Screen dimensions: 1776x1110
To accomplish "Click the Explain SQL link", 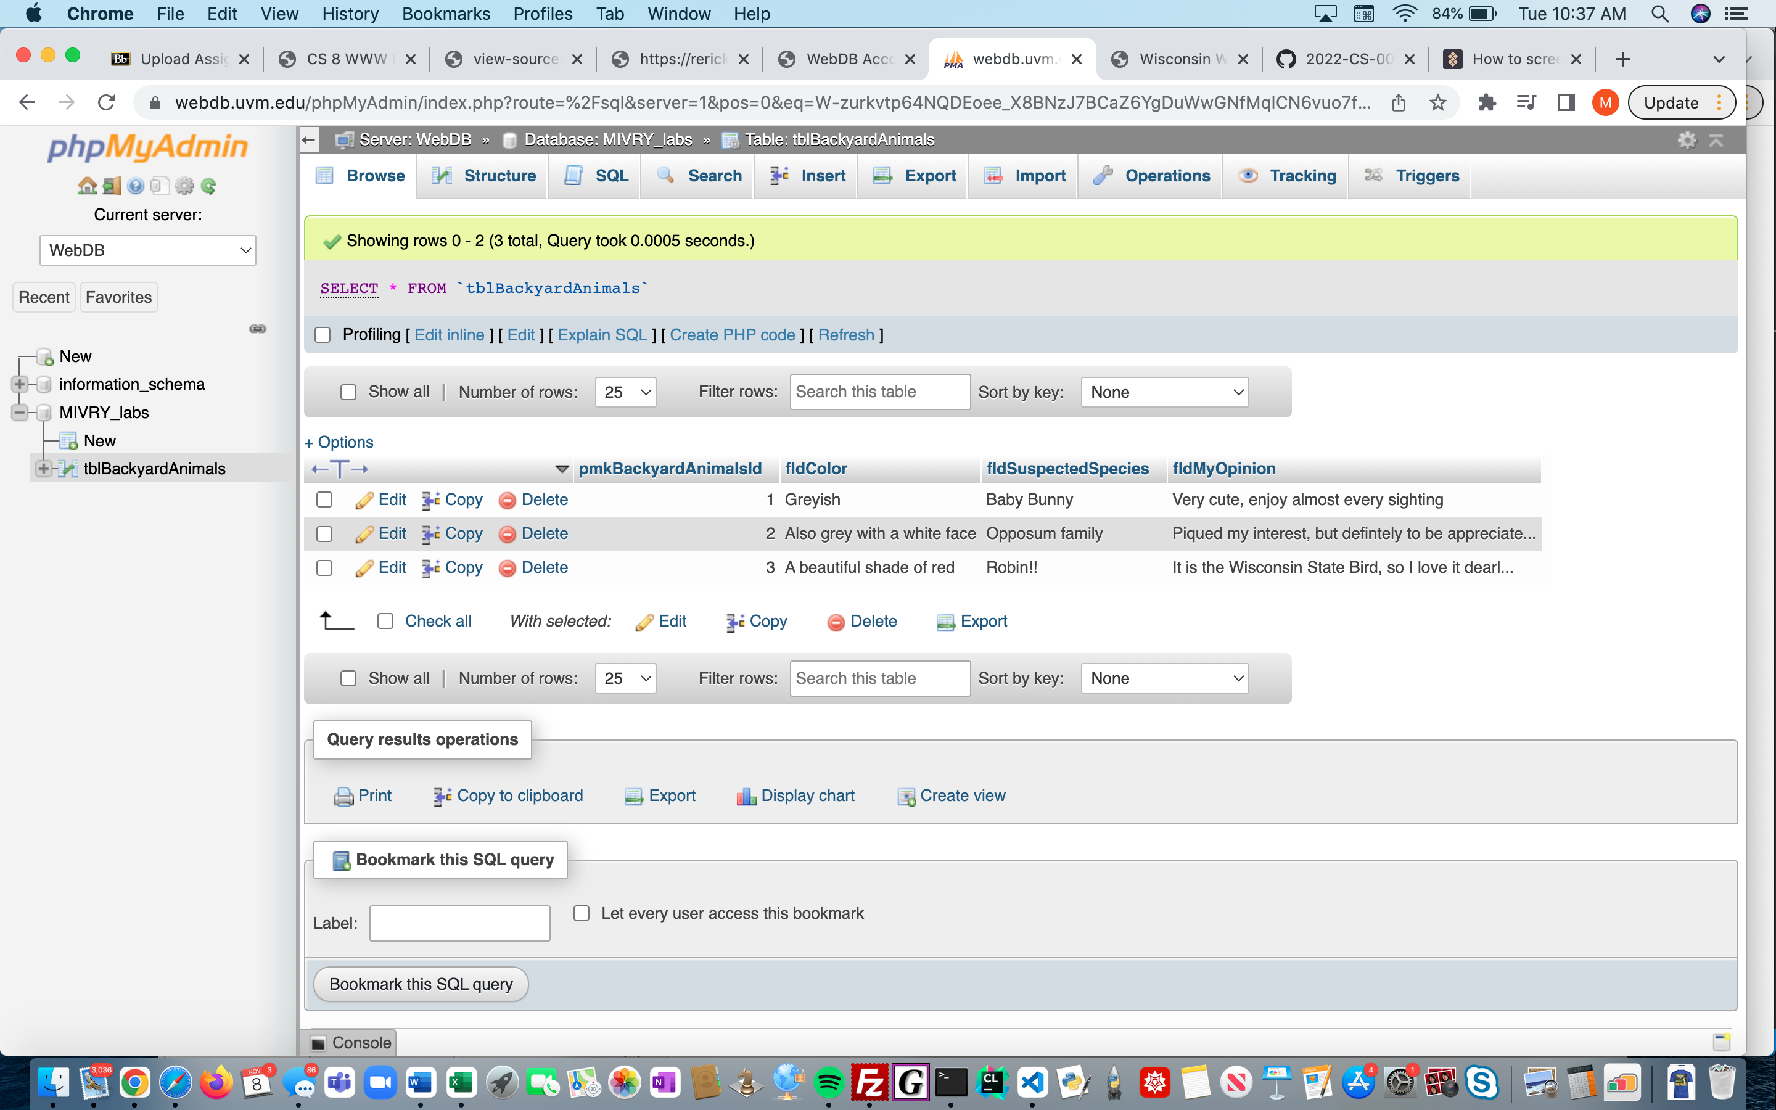I will (x=602, y=335).
